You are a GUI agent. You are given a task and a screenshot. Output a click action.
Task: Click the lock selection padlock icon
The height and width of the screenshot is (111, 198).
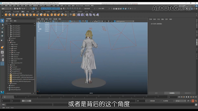coord(61,9)
